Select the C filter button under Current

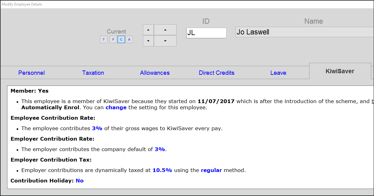click(121, 39)
